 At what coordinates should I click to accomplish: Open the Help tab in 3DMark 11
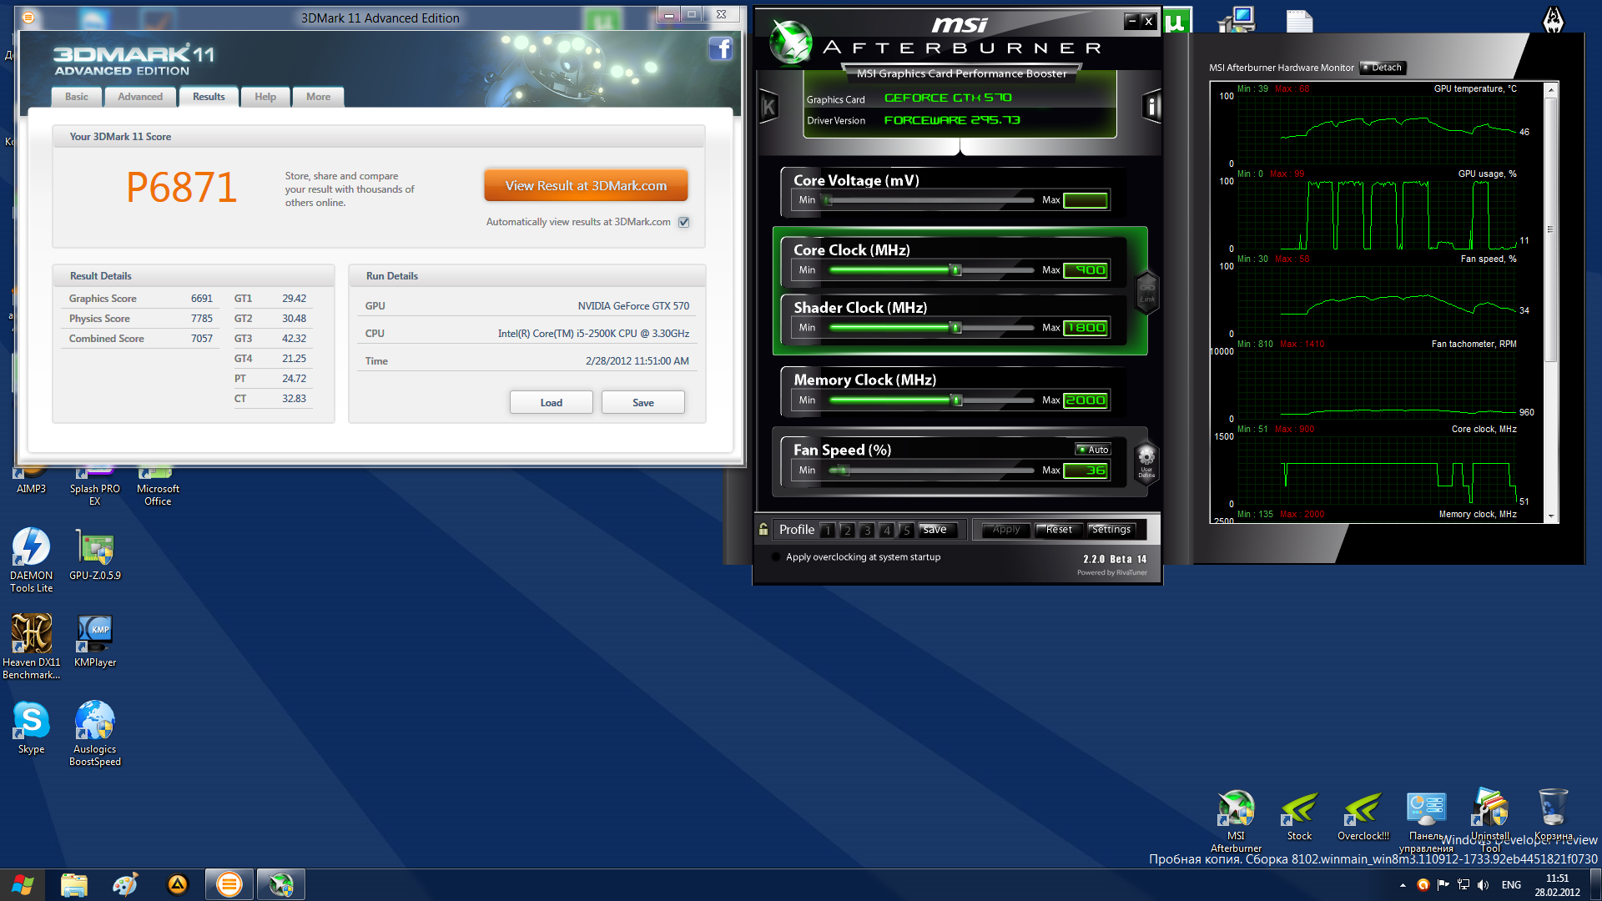265,97
